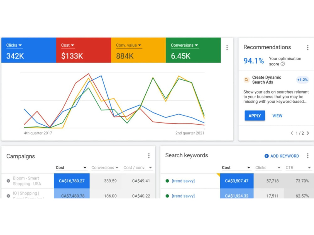Open Search keywords Cost column dropdown
Screen dimensions: 314x235
coord(236,168)
